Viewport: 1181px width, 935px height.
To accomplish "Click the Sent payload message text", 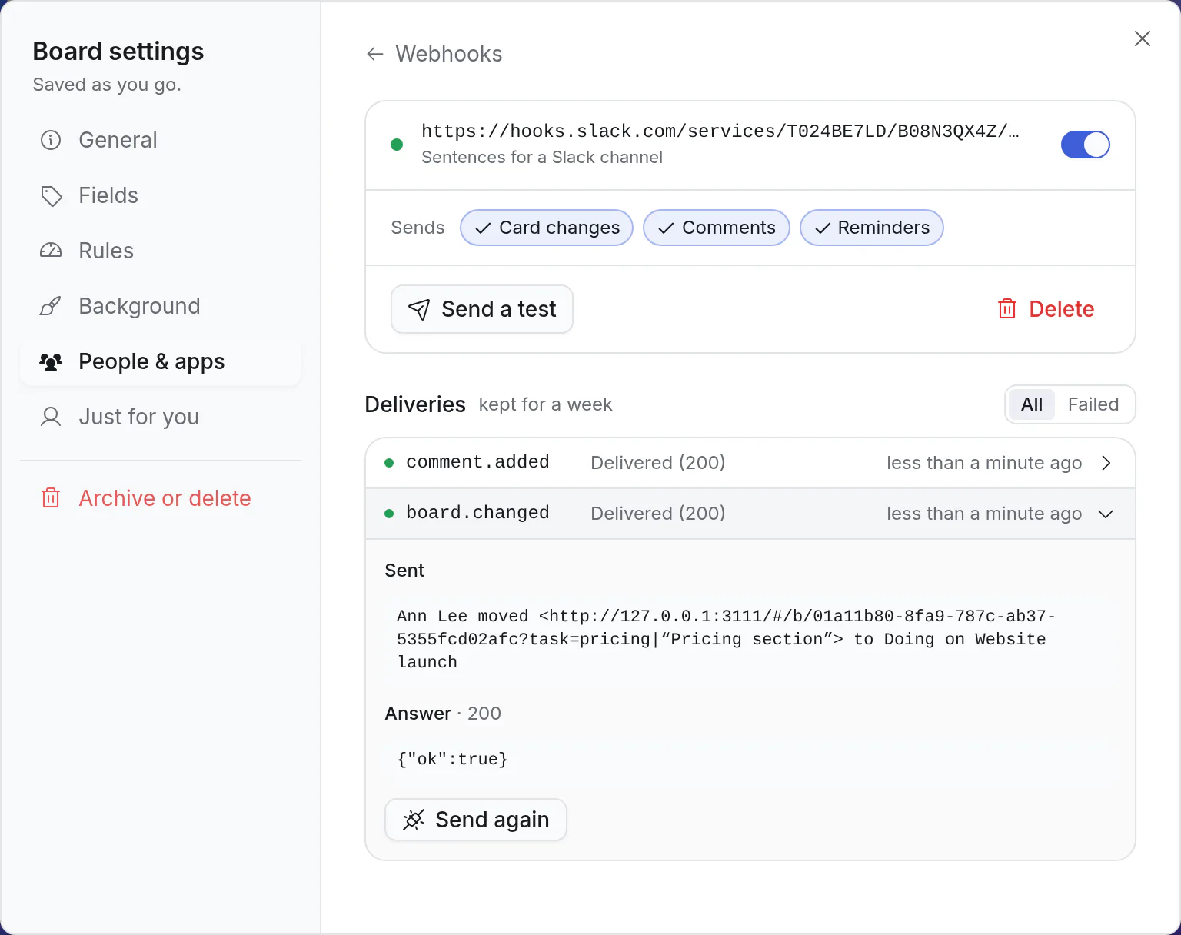I will point(726,639).
